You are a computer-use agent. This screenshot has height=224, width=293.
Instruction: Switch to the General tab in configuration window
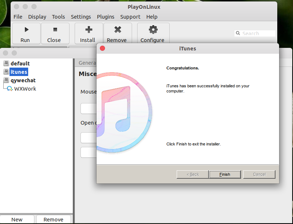(87, 63)
